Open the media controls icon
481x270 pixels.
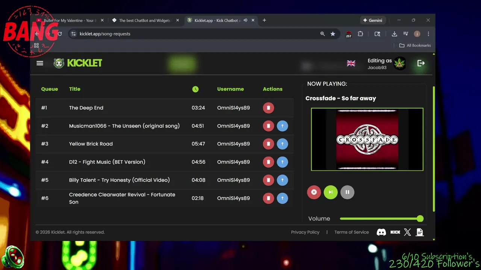pos(406,34)
